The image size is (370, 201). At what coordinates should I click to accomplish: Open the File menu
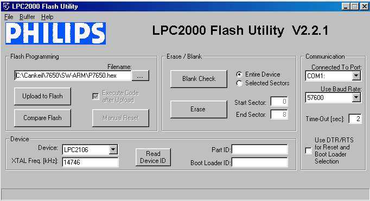(x=9, y=17)
